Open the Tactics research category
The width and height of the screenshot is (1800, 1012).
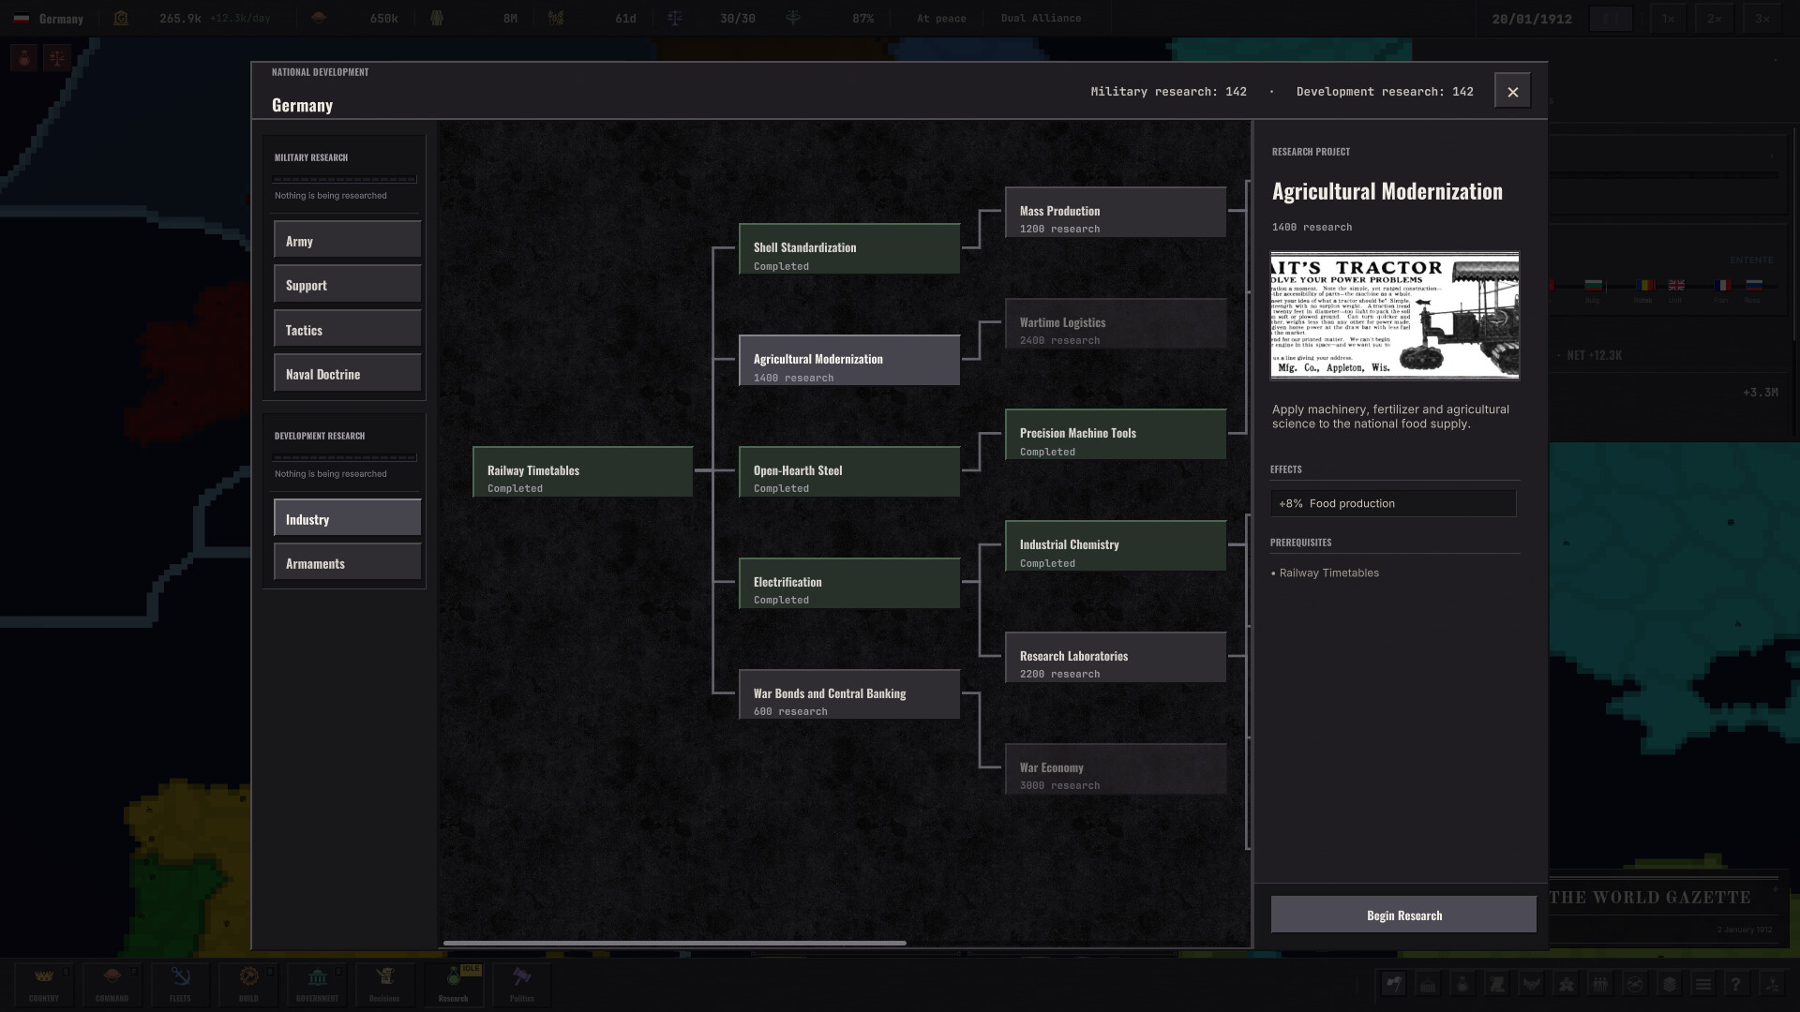coord(347,329)
